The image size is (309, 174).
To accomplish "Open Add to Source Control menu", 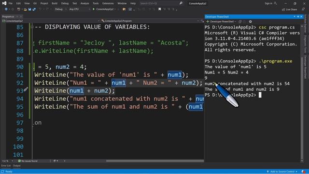I will 282,172.
